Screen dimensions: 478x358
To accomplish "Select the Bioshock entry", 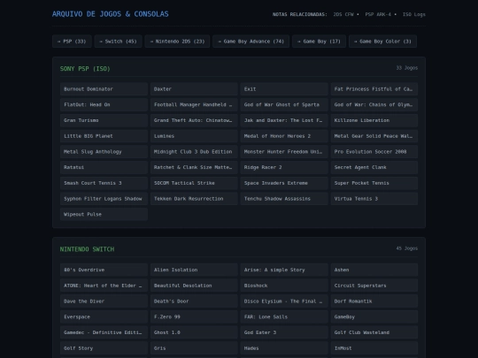I will click(x=284, y=286).
